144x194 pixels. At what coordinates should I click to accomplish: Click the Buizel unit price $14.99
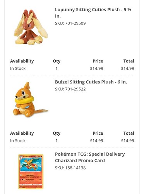(96, 140)
